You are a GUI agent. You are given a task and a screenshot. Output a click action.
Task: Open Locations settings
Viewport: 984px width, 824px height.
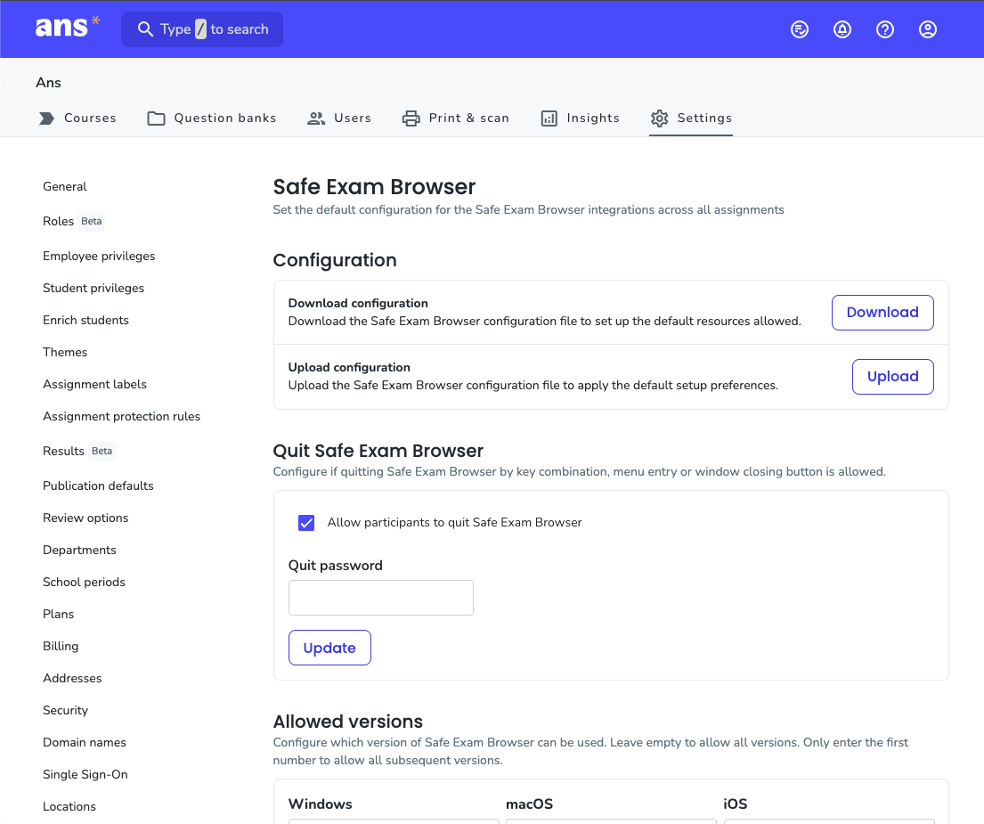pyautogui.click(x=69, y=806)
